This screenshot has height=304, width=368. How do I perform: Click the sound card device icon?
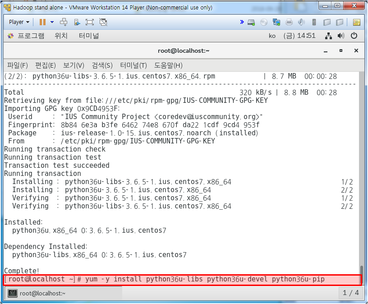[x=301, y=22]
